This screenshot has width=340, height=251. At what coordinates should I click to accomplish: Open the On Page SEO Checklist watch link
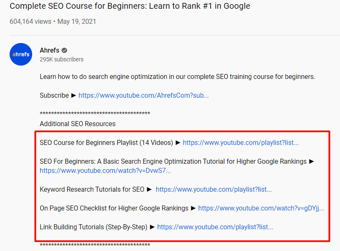pyautogui.click(x=261, y=208)
